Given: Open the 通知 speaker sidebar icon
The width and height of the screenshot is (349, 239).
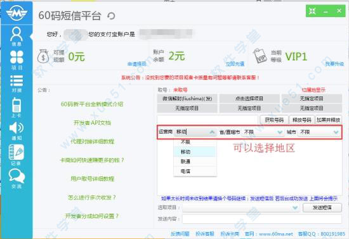Looking at the screenshot, I should click(x=16, y=131).
